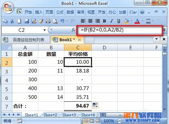Click the Cut scissors icon
The width and height of the screenshot is (169, 124).
tap(12, 21)
